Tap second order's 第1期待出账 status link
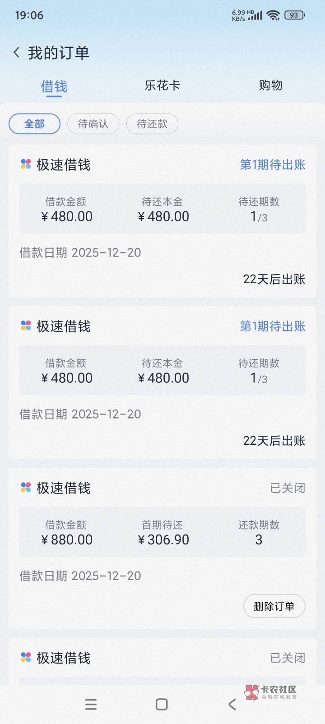Viewport: 325px width, 724px height. point(273,326)
